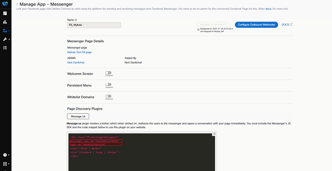This screenshot has height=171, width=332.
Task: Click the size standard large xlarge line
Action: tap(95, 152)
